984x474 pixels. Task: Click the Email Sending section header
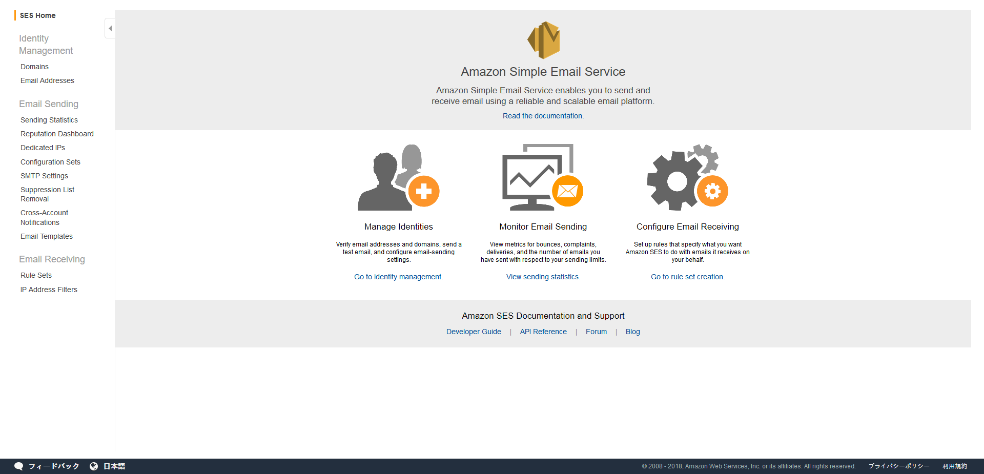(x=49, y=104)
